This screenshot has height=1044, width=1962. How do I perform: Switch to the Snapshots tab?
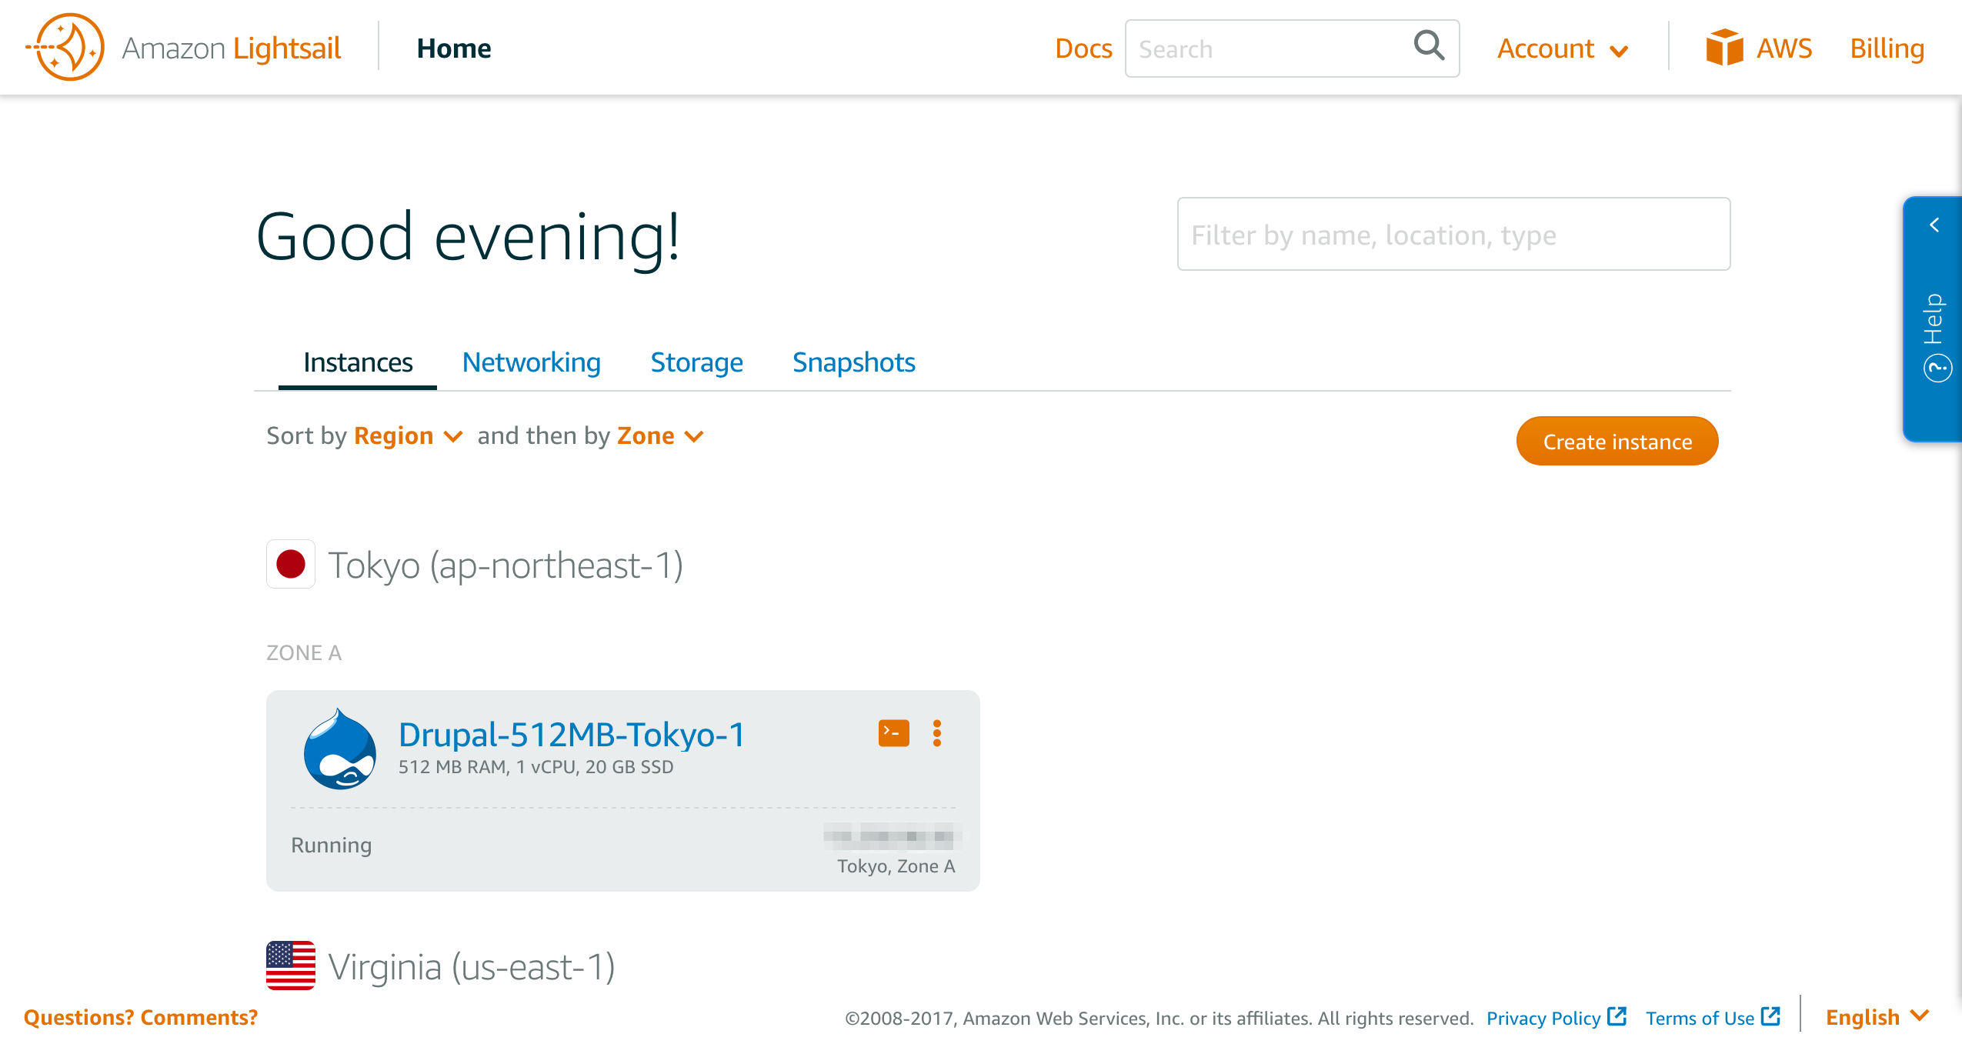coord(853,362)
